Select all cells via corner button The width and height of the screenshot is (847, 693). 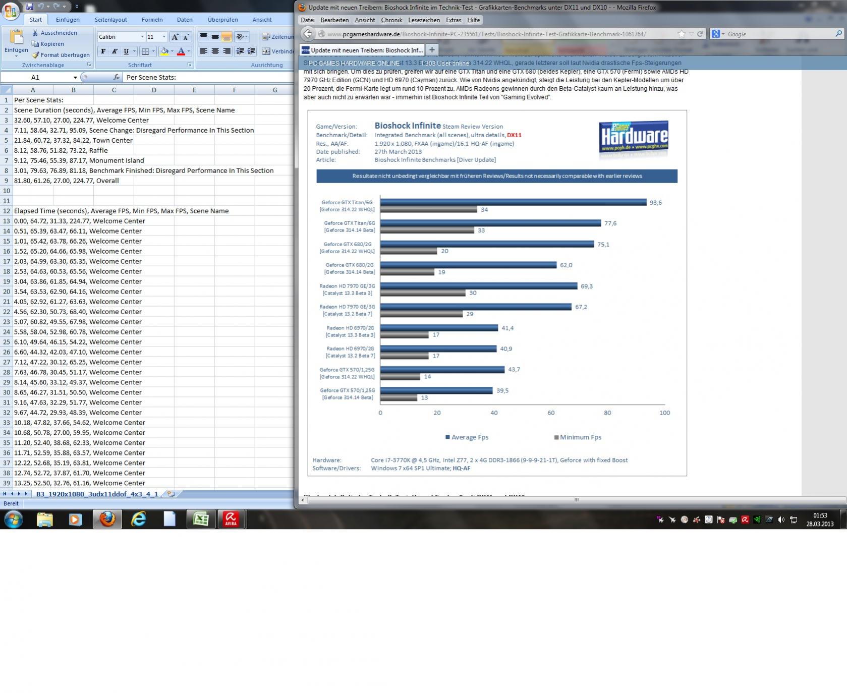pos(7,90)
